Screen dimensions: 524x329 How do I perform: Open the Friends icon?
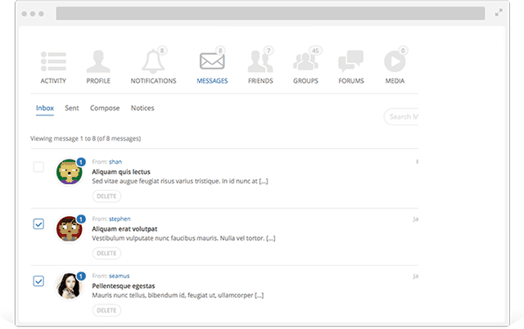pos(260,62)
